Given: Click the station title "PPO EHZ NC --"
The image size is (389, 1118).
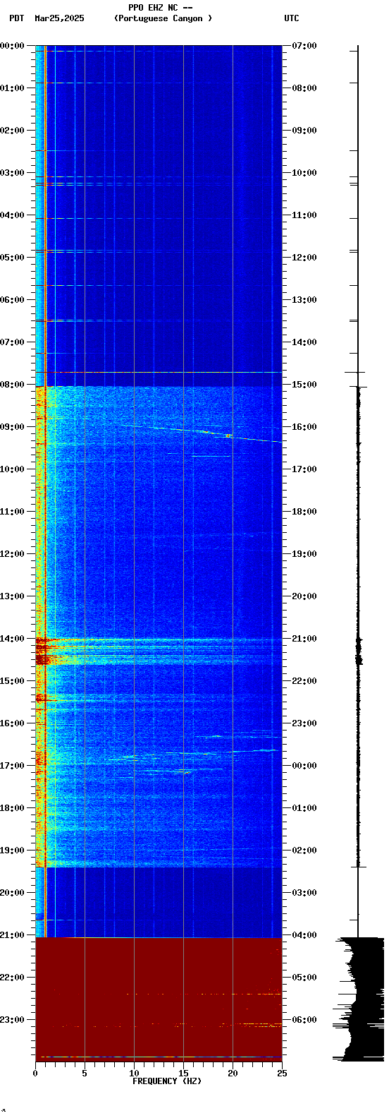Looking at the screenshot, I should tap(161, 8).
